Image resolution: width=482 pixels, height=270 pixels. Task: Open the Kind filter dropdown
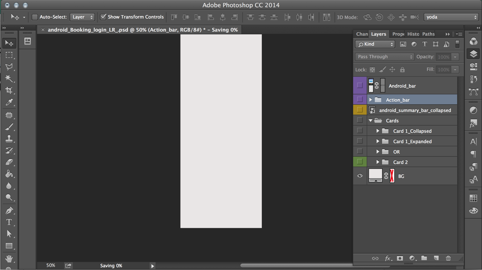coord(375,44)
